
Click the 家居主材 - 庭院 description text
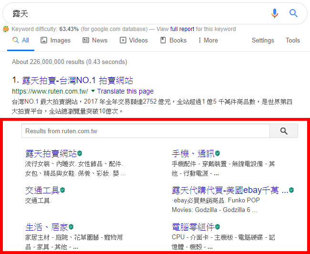point(74,242)
